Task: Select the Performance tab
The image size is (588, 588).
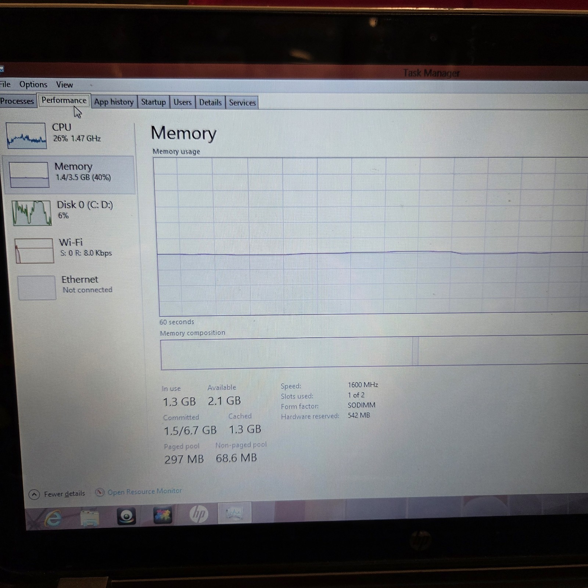Action: [64, 100]
